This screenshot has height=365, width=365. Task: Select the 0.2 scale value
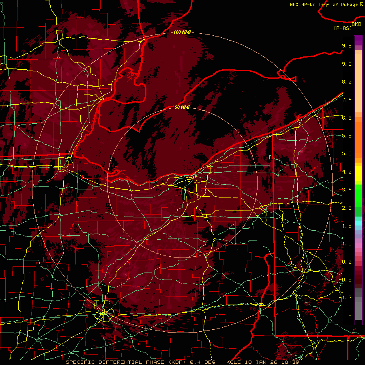347,262
